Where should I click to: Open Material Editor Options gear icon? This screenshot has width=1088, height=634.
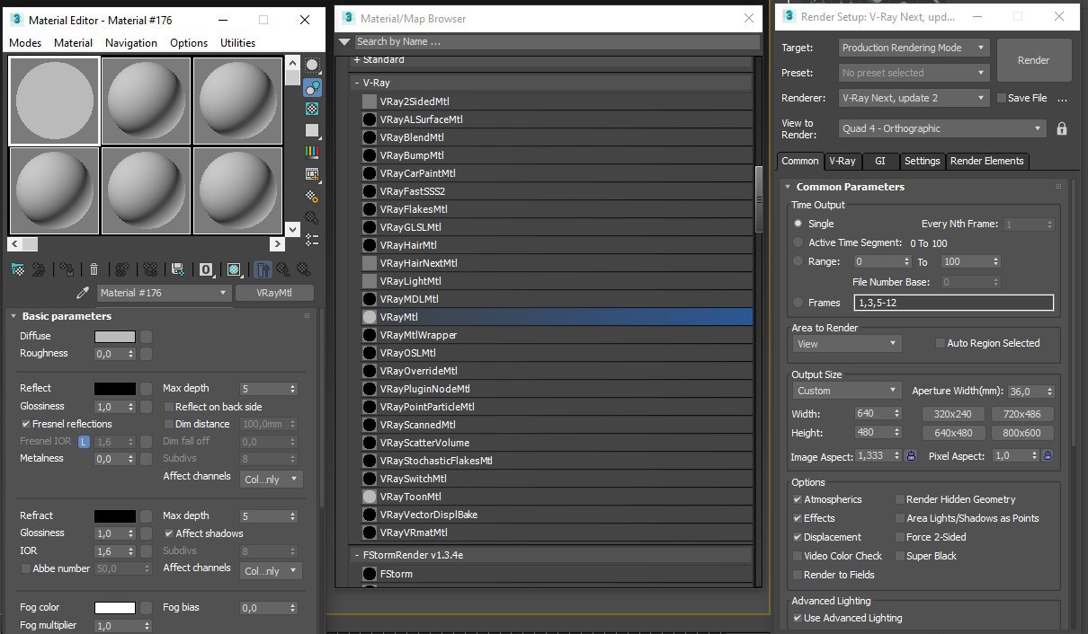[312, 196]
